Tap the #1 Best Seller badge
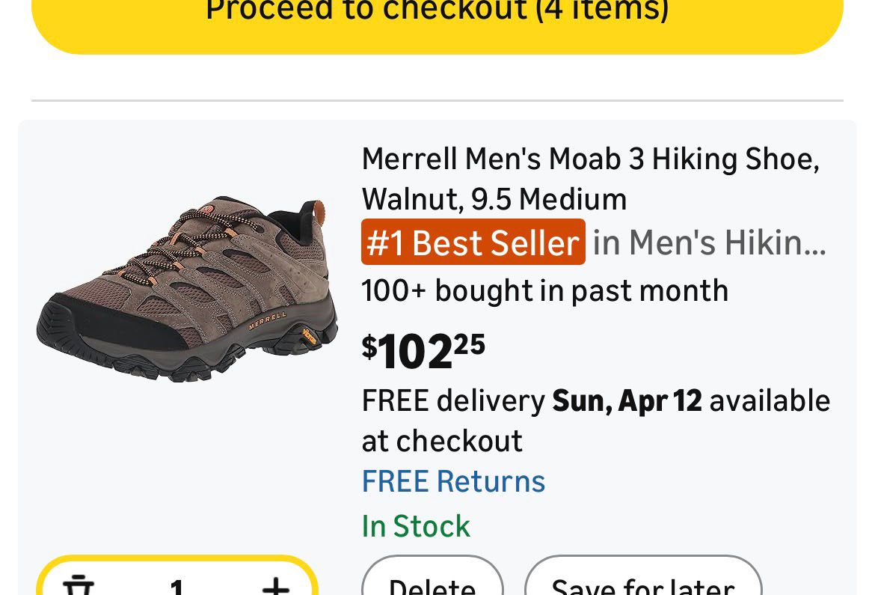Image resolution: width=875 pixels, height=595 pixels. tap(473, 242)
